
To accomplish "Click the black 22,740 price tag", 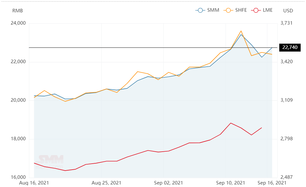I will [x=290, y=47].
